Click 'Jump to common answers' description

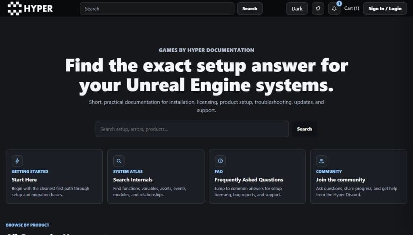click(x=248, y=191)
